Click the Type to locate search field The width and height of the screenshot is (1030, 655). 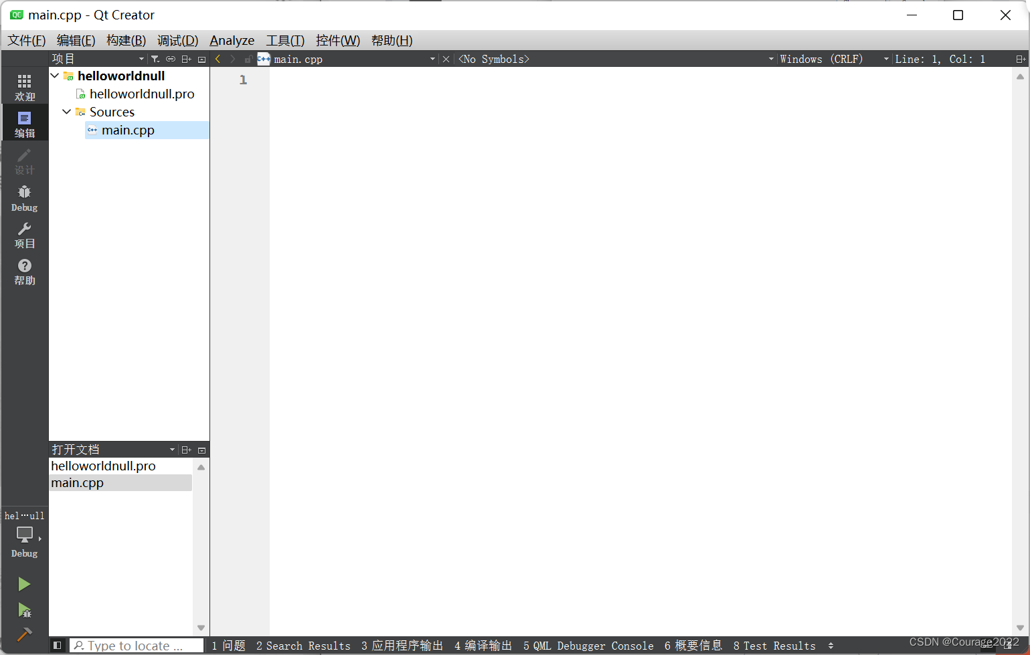(137, 646)
